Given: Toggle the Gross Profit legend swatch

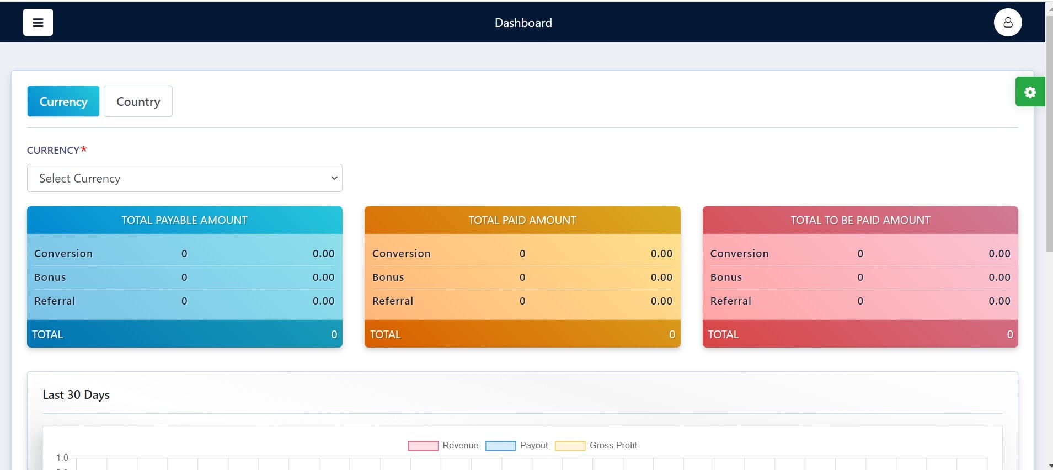Looking at the screenshot, I should click(570, 446).
